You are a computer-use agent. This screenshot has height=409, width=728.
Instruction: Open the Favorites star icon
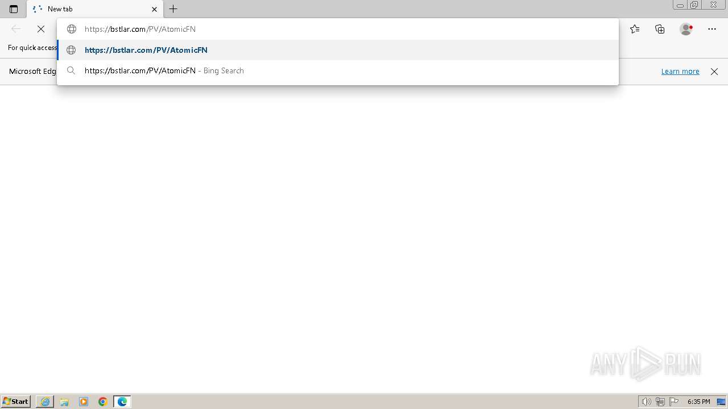point(635,29)
